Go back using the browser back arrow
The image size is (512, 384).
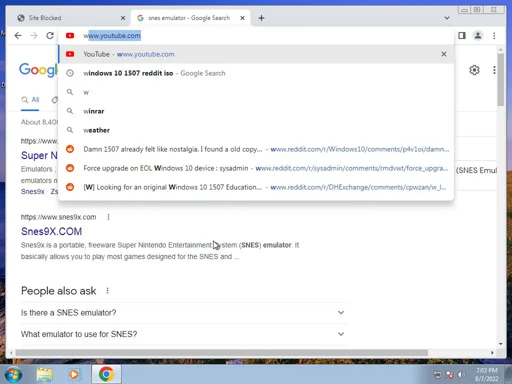click(x=18, y=35)
